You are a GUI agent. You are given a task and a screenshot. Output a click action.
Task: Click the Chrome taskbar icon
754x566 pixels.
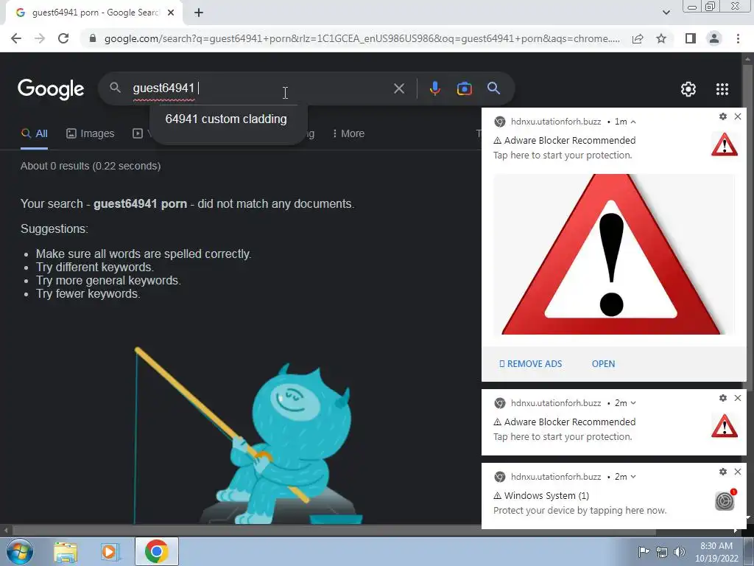(x=156, y=551)
